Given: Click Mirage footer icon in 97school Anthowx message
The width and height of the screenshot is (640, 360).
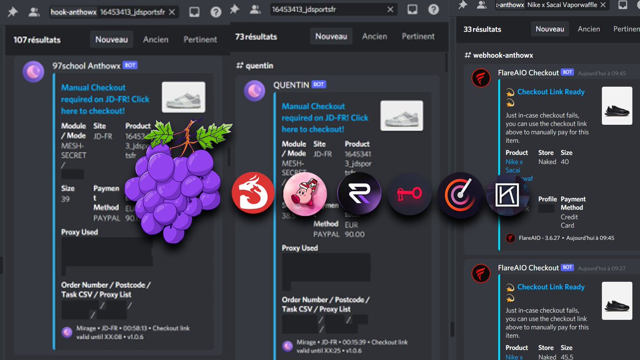Looking at the screenshot, I should click(x=66, y=332).
